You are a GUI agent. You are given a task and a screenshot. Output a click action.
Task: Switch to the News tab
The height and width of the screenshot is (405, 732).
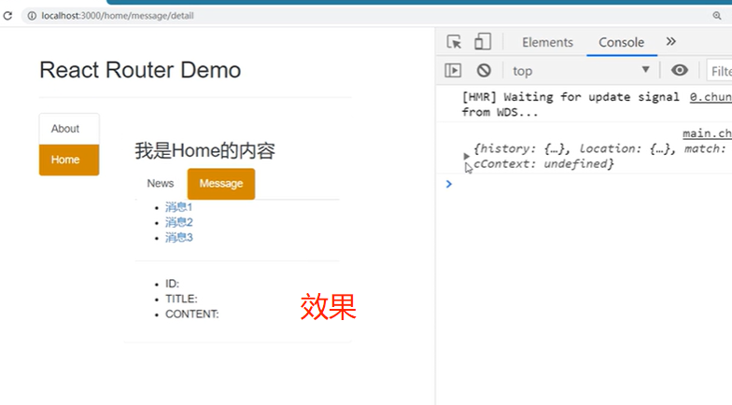pos(161,183)
